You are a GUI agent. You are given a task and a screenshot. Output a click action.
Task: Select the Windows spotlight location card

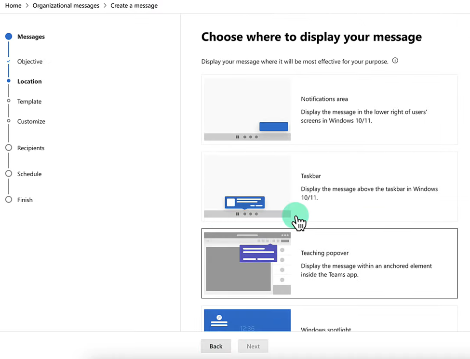click(329, 319)
